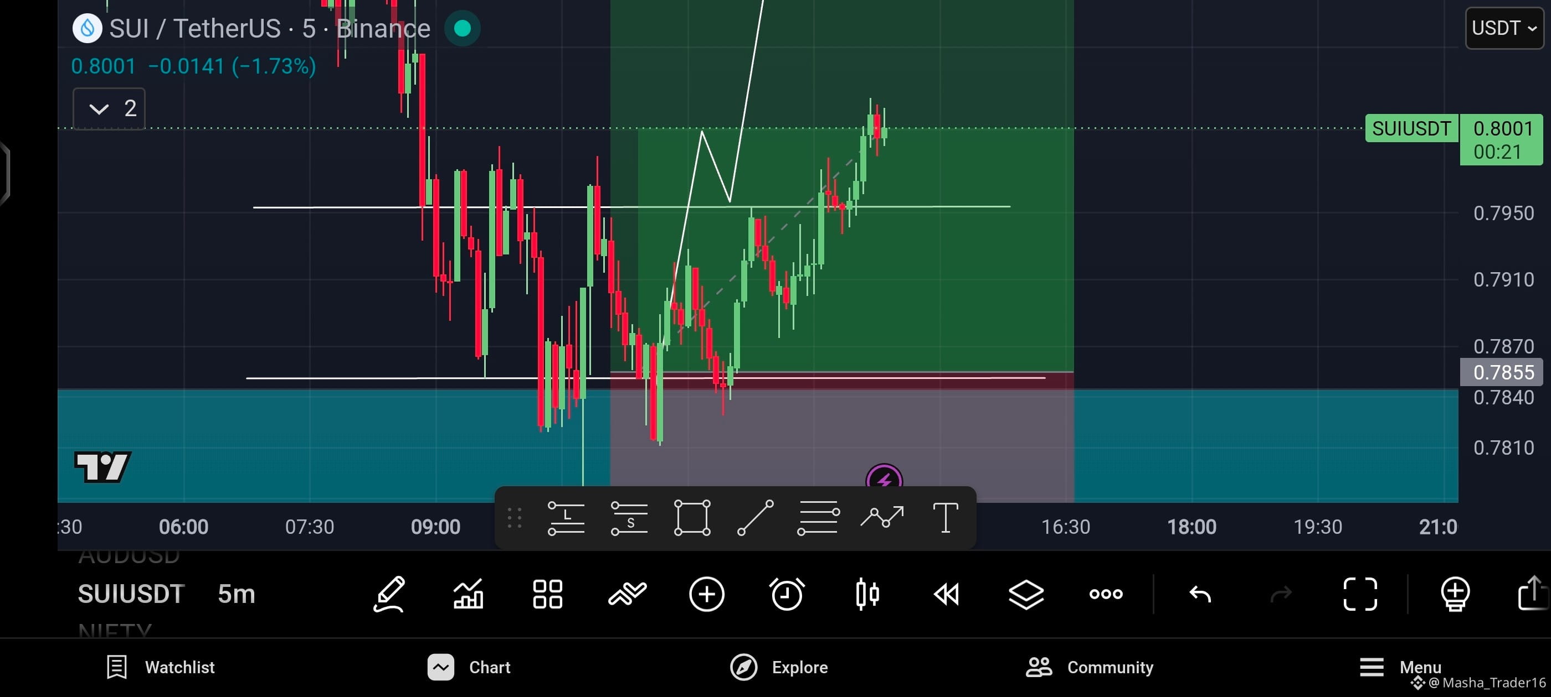This screenshot has height=697, width=1551.
Task: Choose the Rectangle drawing tool
Action: point(692,518)
